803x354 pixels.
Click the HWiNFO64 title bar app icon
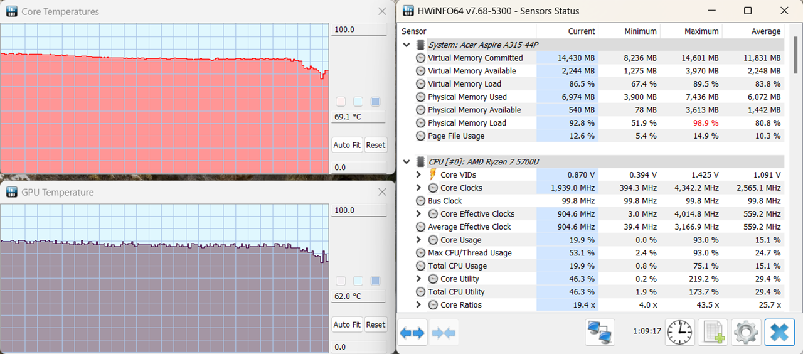[408, 11]
